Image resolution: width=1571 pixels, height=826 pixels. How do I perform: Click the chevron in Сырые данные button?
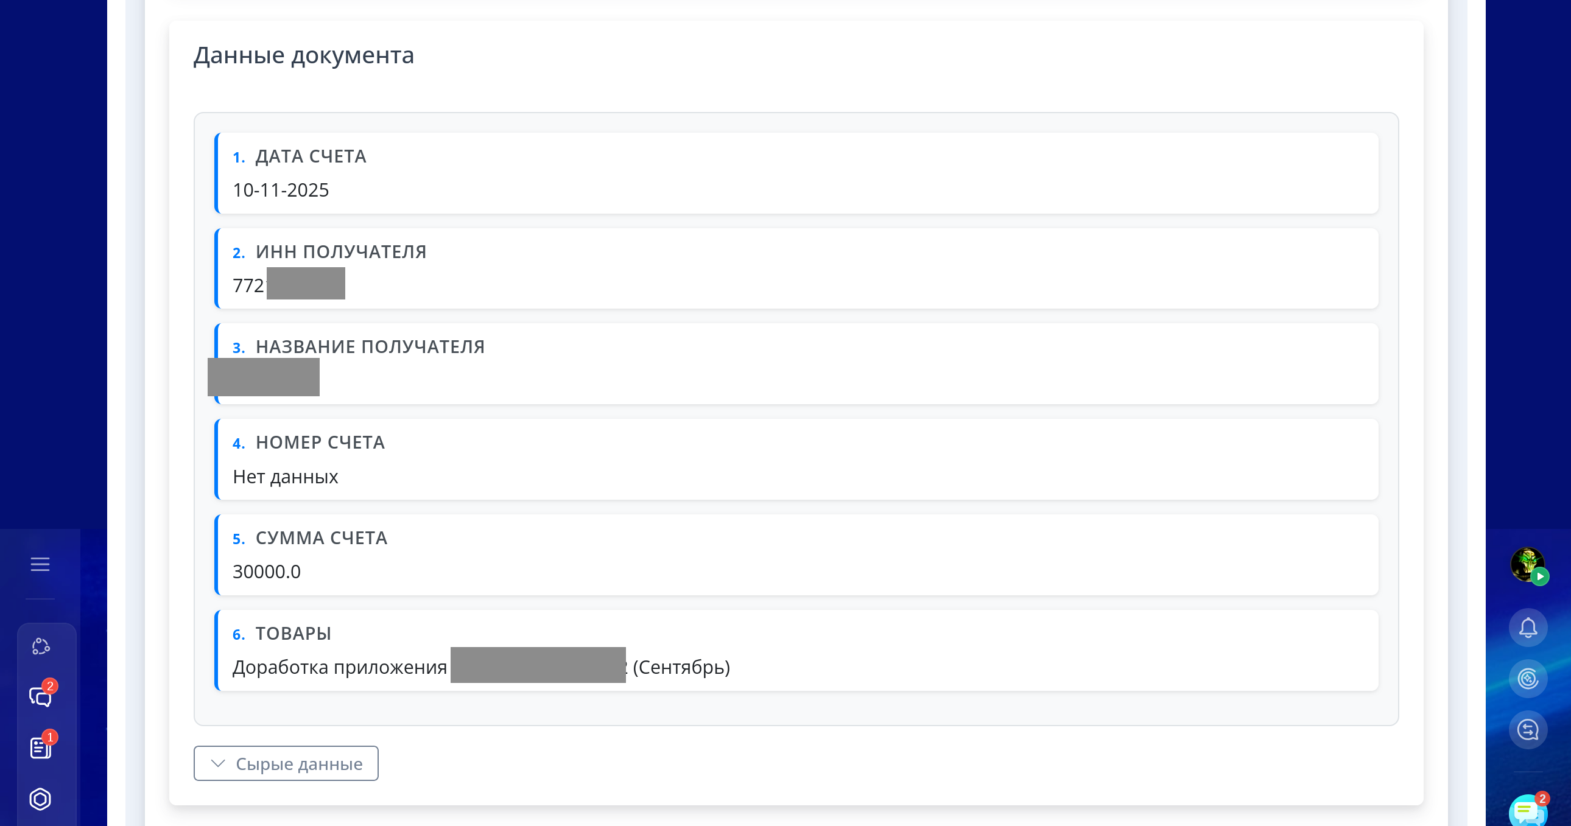coord(218,763)
